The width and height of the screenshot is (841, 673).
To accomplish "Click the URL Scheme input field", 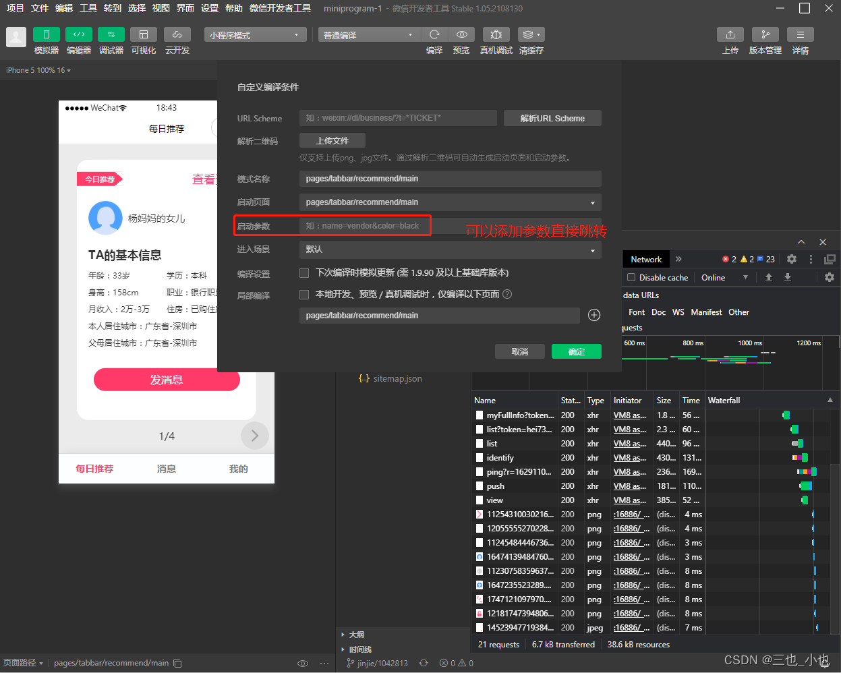I will [398, 118].
